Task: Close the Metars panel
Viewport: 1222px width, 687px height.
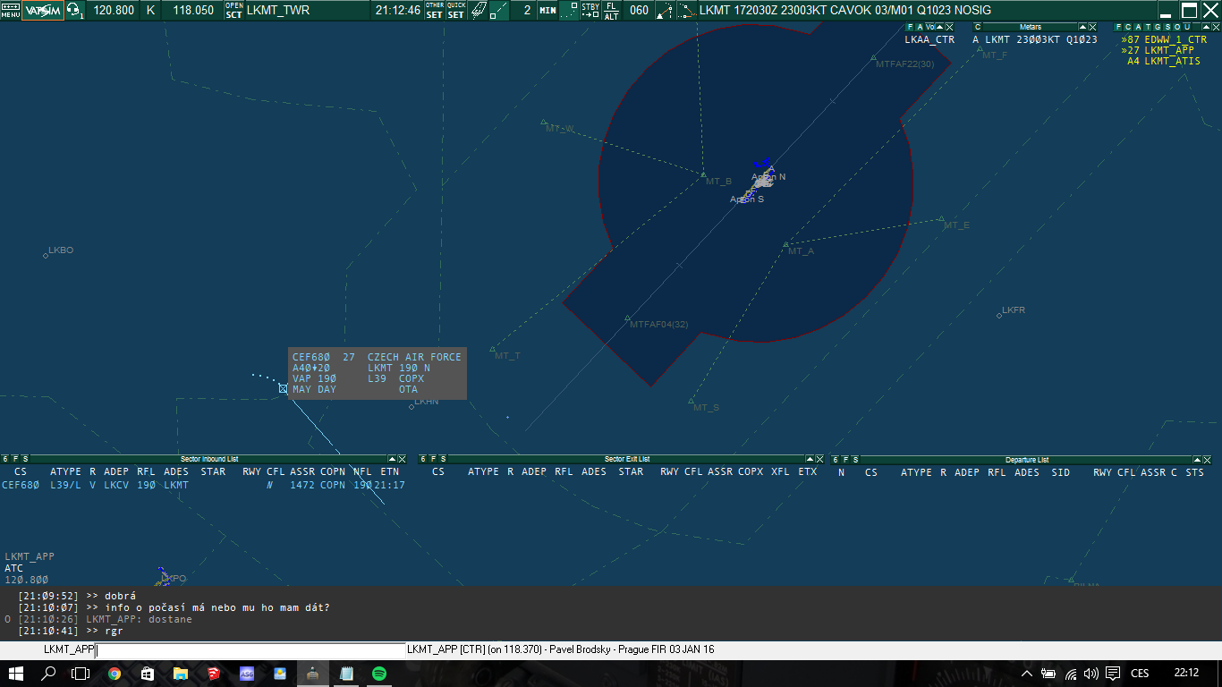Action: coord(1092,27)
